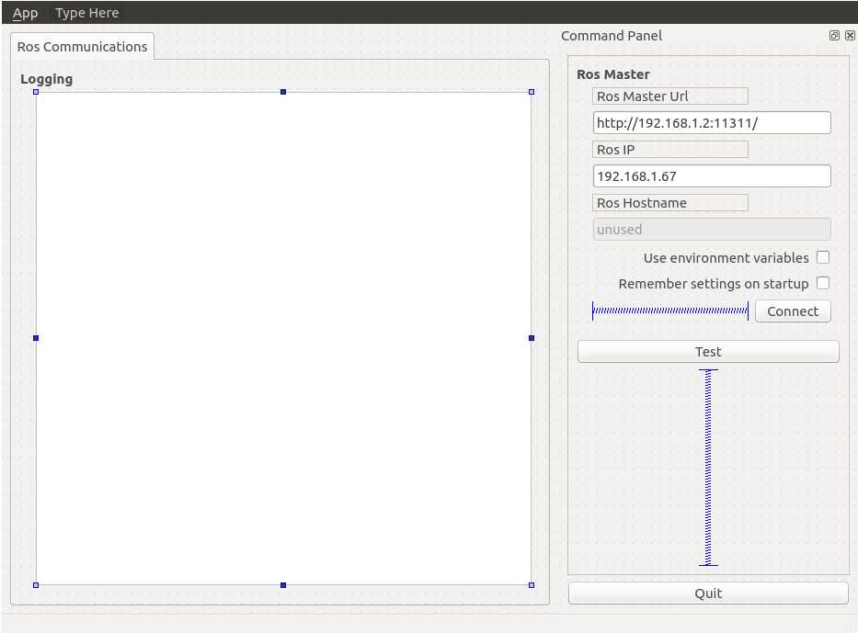Toggle Remember settings on startup checkbox
This screenshot has width=858, height=633.
click(x=823, y=283)
